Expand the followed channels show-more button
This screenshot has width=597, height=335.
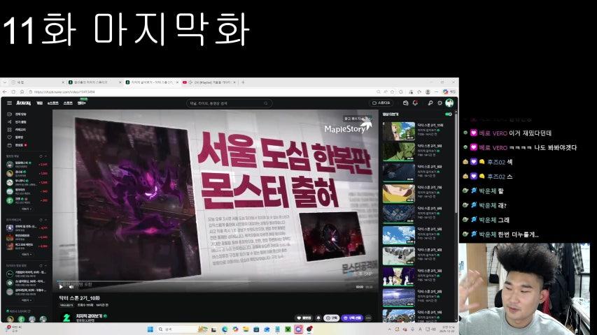[x=25, y=208]
